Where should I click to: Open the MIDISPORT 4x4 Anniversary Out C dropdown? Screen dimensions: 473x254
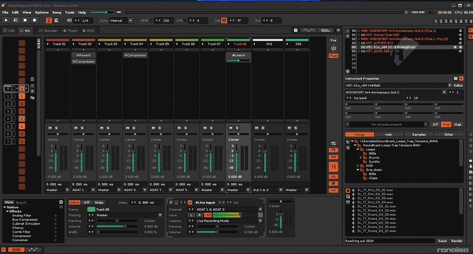tap(396, 92)
